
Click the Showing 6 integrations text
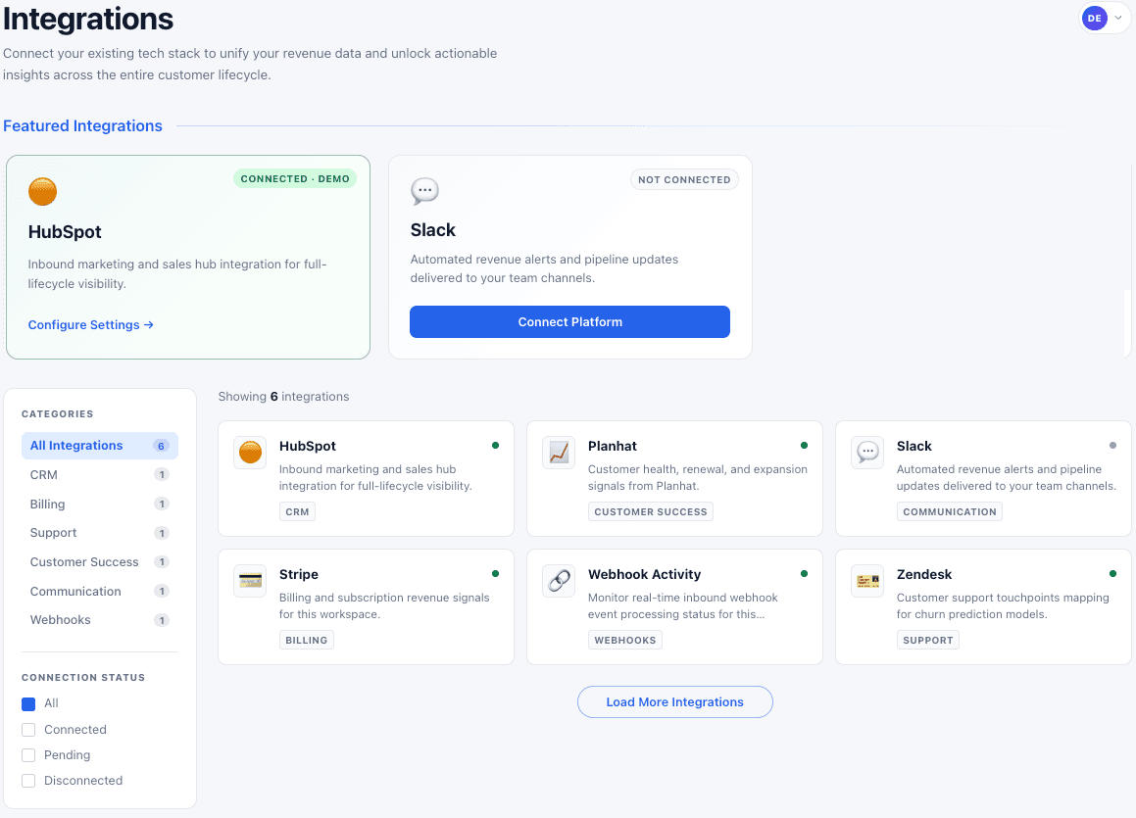tap(283, 397)
